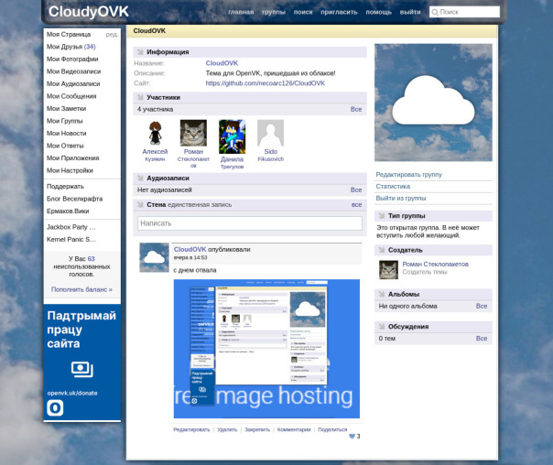The image size is (553, 465).
Task: Collapse the Аудиозаписи section arrow icon
Action: pos(140,178)
